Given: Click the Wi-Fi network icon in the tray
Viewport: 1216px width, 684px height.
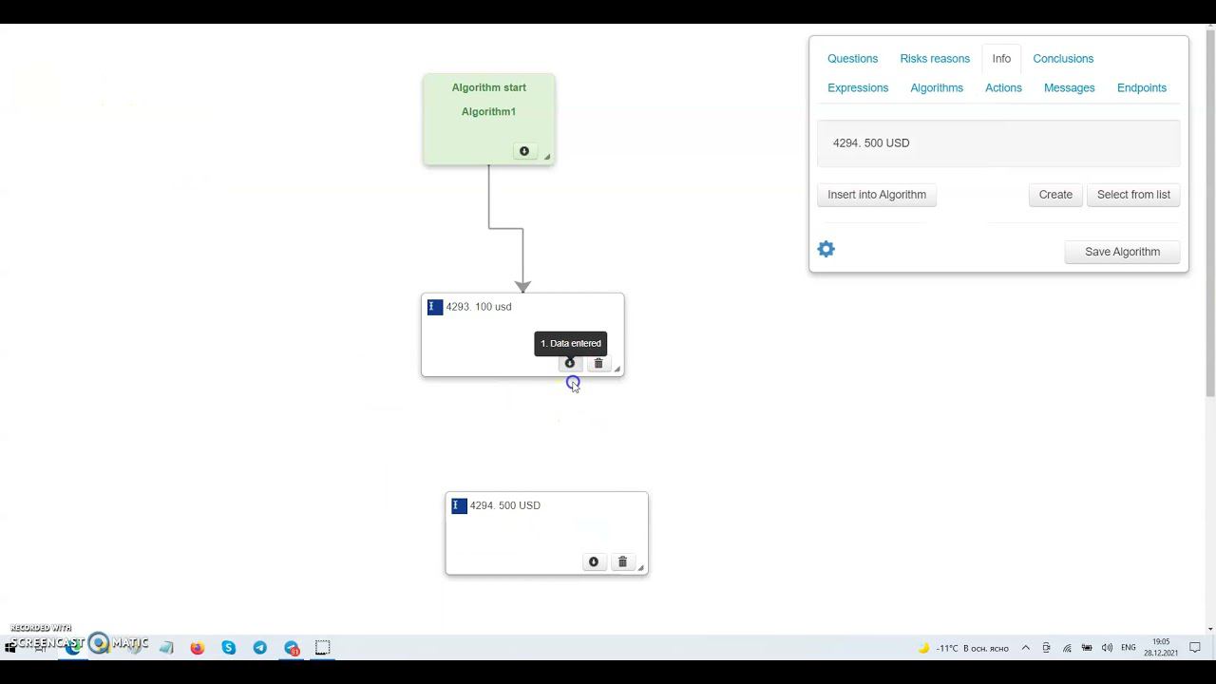Looking at the screenshot, I should pyautogui.click(x=1067, y=648).
